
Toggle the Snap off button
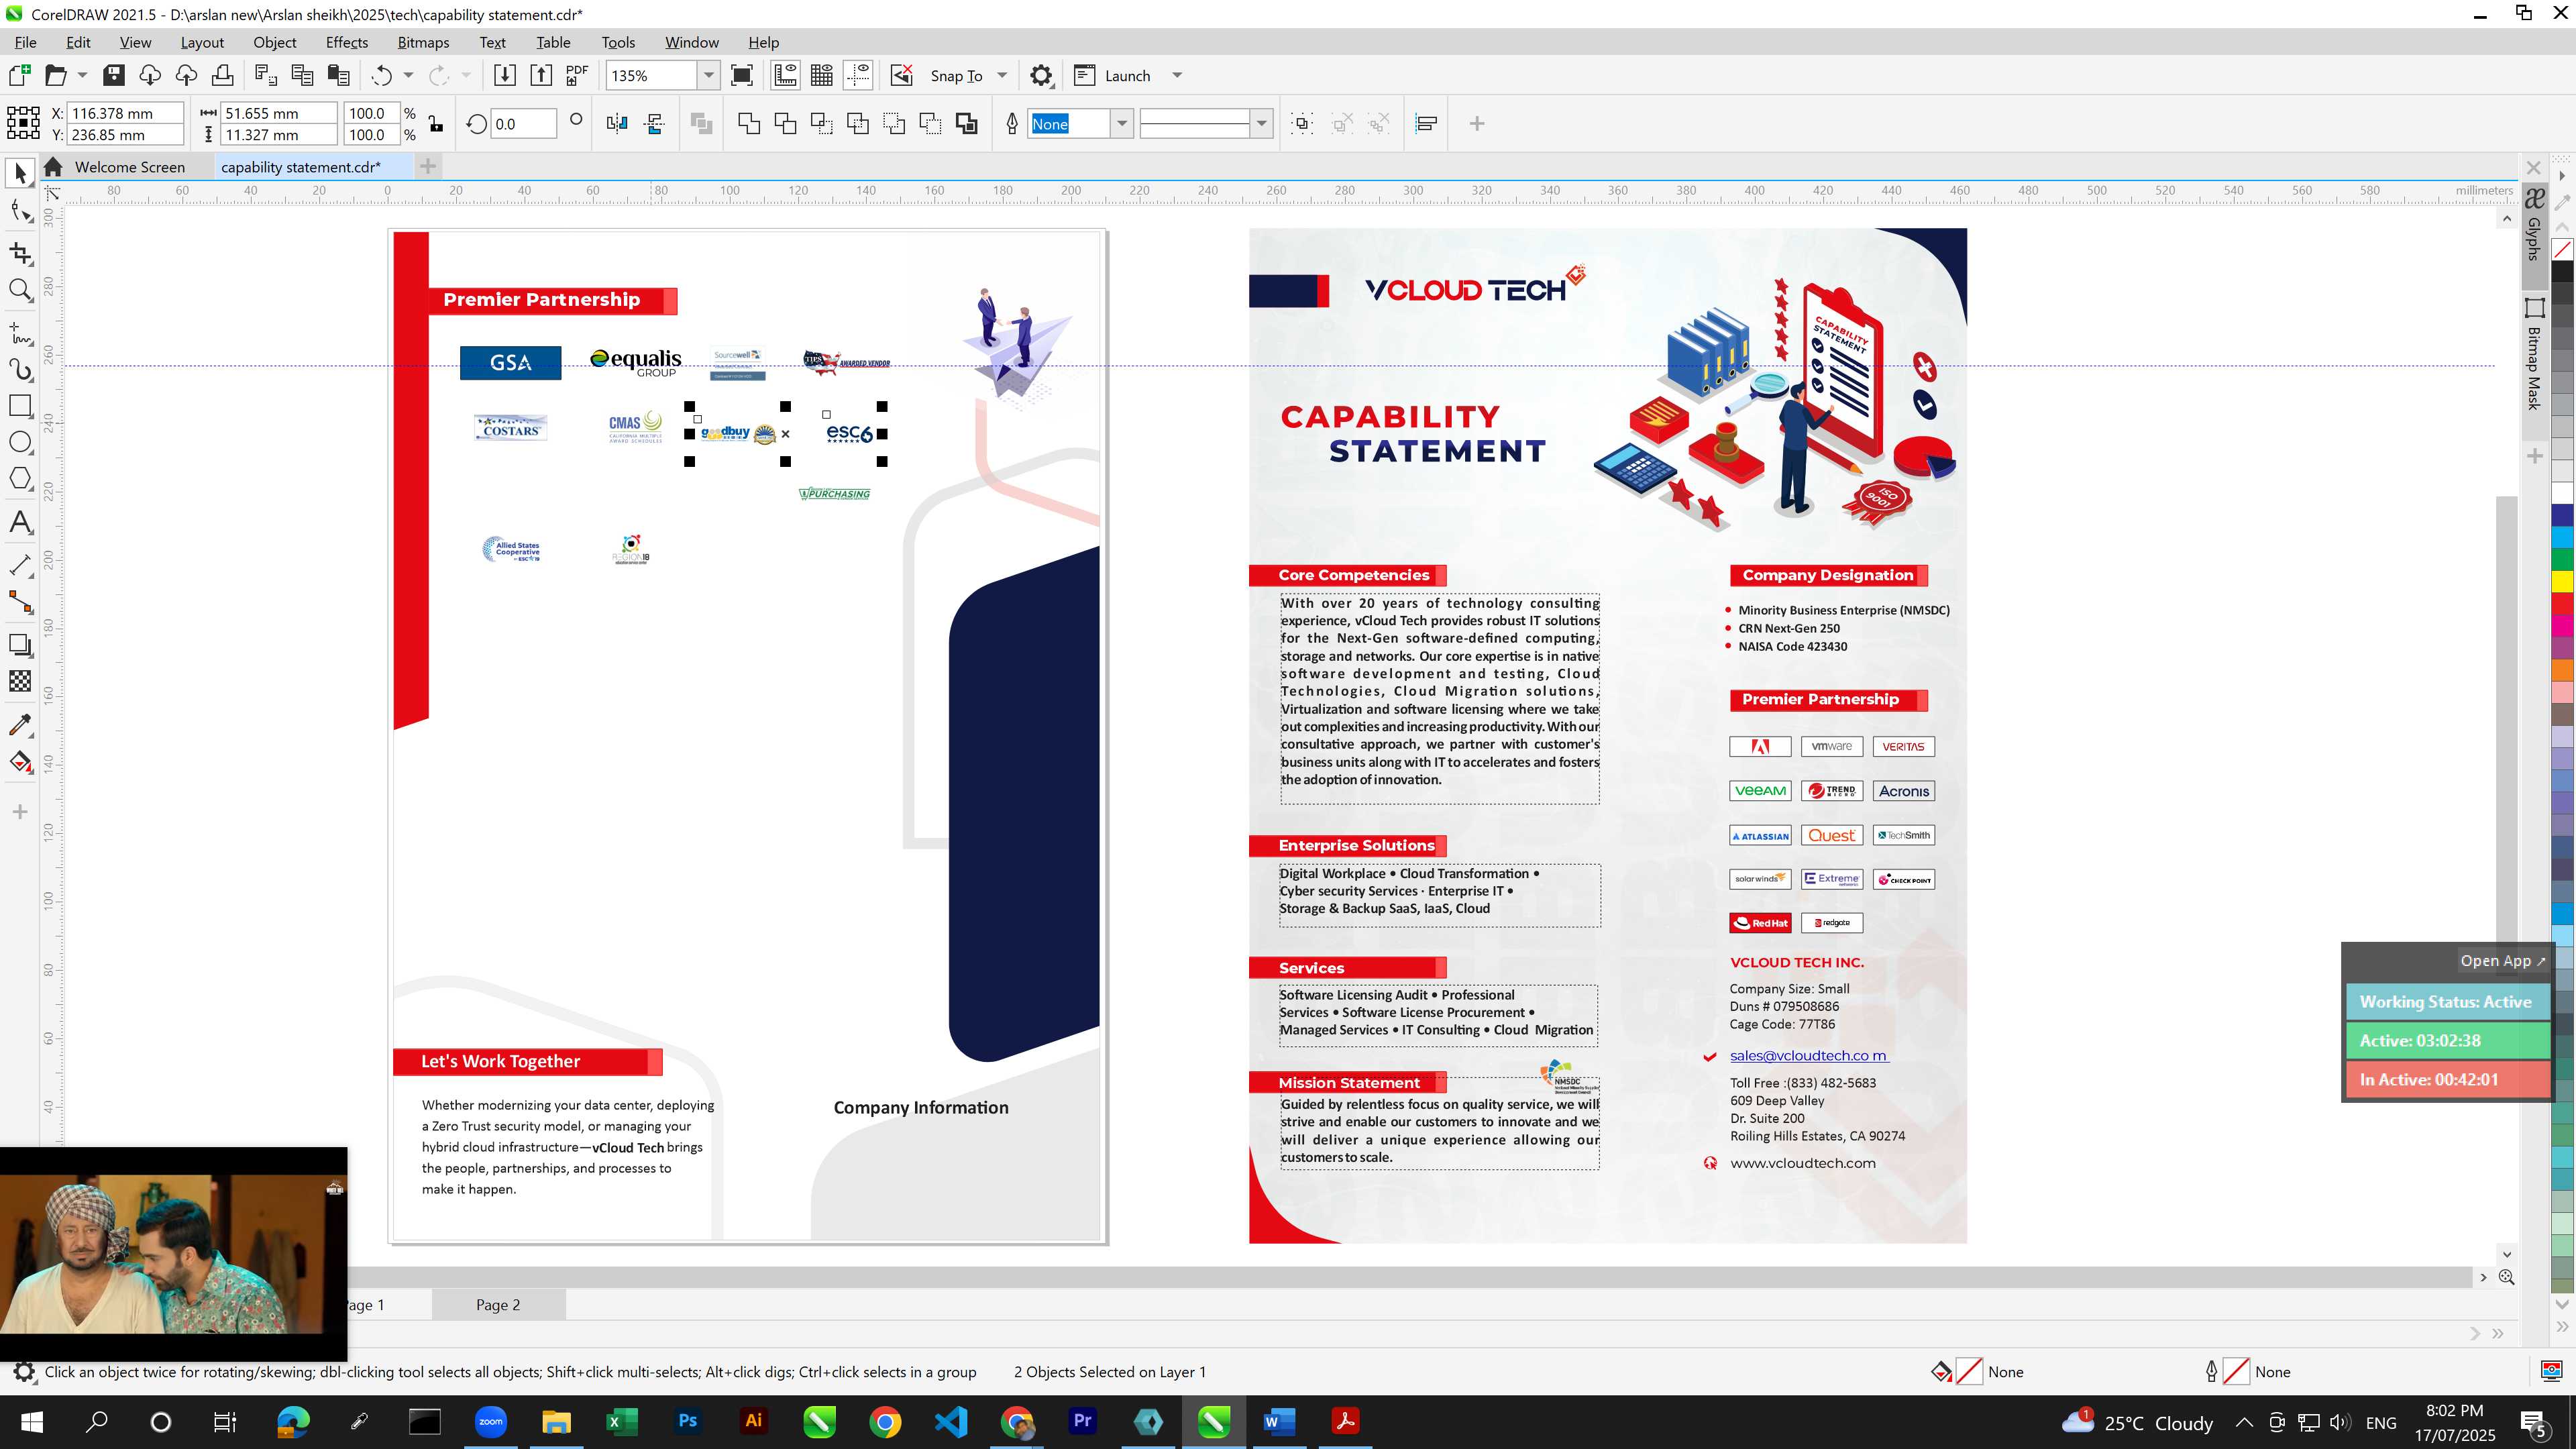(x=901, y=75)
